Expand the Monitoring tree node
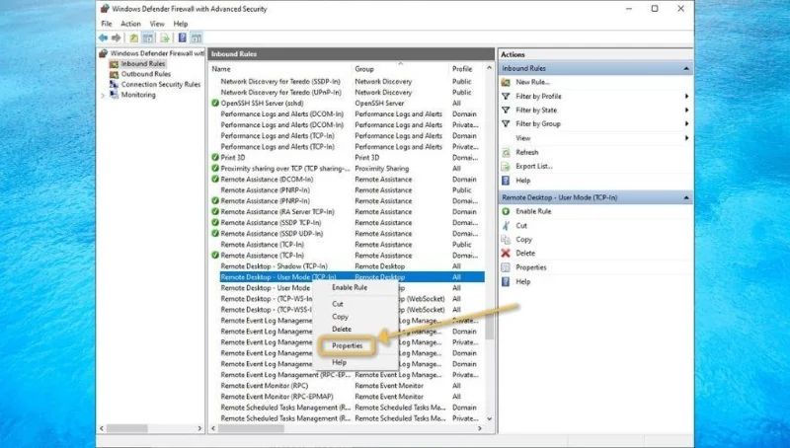The image size is (790, 448). click(x=103, y=95)
